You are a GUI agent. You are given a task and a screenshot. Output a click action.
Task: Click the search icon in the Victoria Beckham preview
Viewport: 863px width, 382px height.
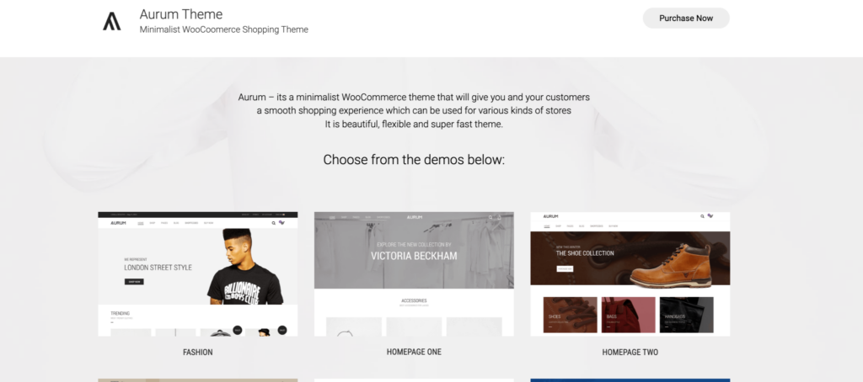point(490,218)
